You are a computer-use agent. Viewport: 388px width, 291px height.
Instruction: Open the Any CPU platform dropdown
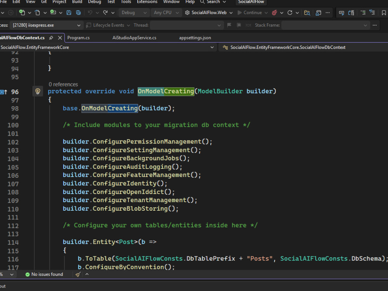click(166, 13)
